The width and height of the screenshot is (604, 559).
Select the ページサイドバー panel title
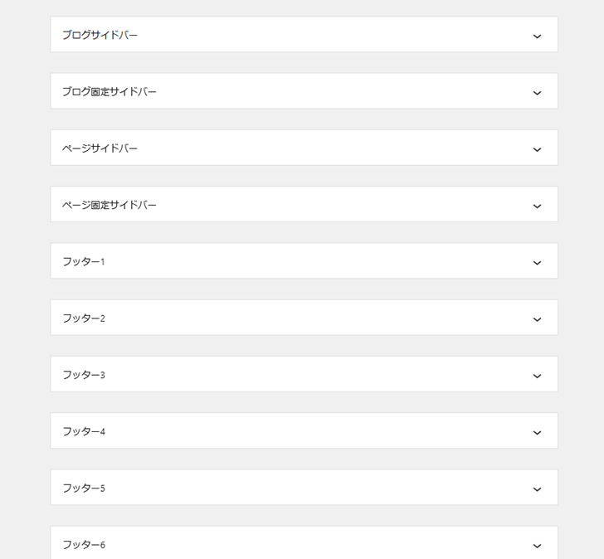coord(100,148)
